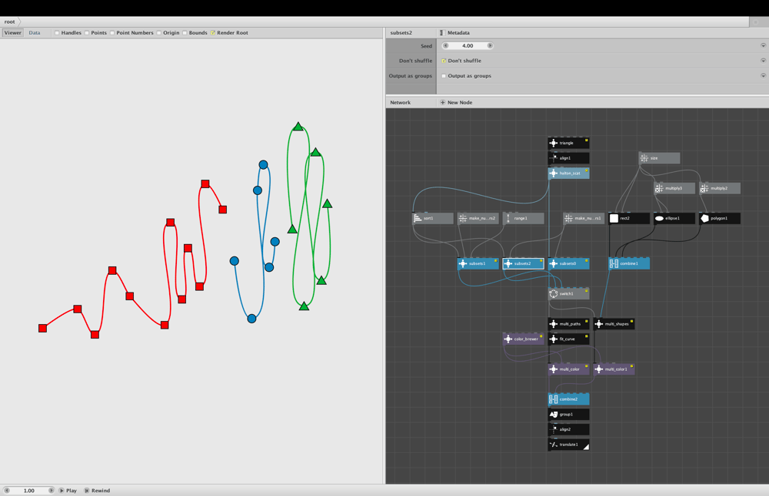
Task: Select the combine1 node
Action: (629, 263)
